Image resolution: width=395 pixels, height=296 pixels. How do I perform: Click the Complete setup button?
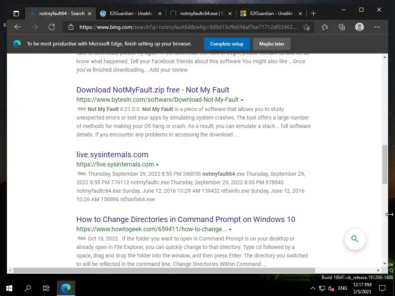pos(227,44)
